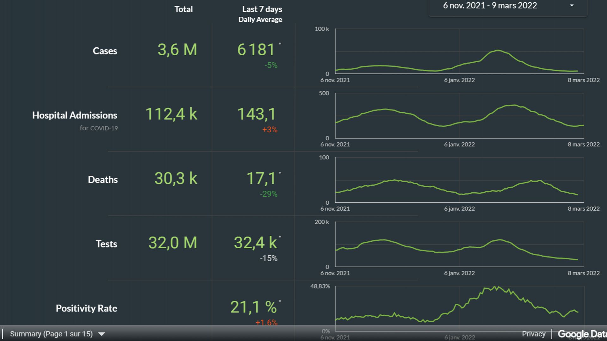
Task: Click the Deaths daily average 17,1
Action: click(x=261, y=178)
